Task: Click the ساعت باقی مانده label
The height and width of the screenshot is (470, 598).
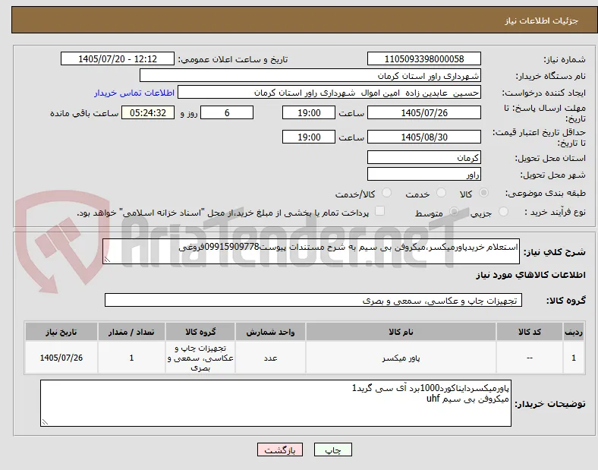Action: pyautogui.click(x=84, y=113)
